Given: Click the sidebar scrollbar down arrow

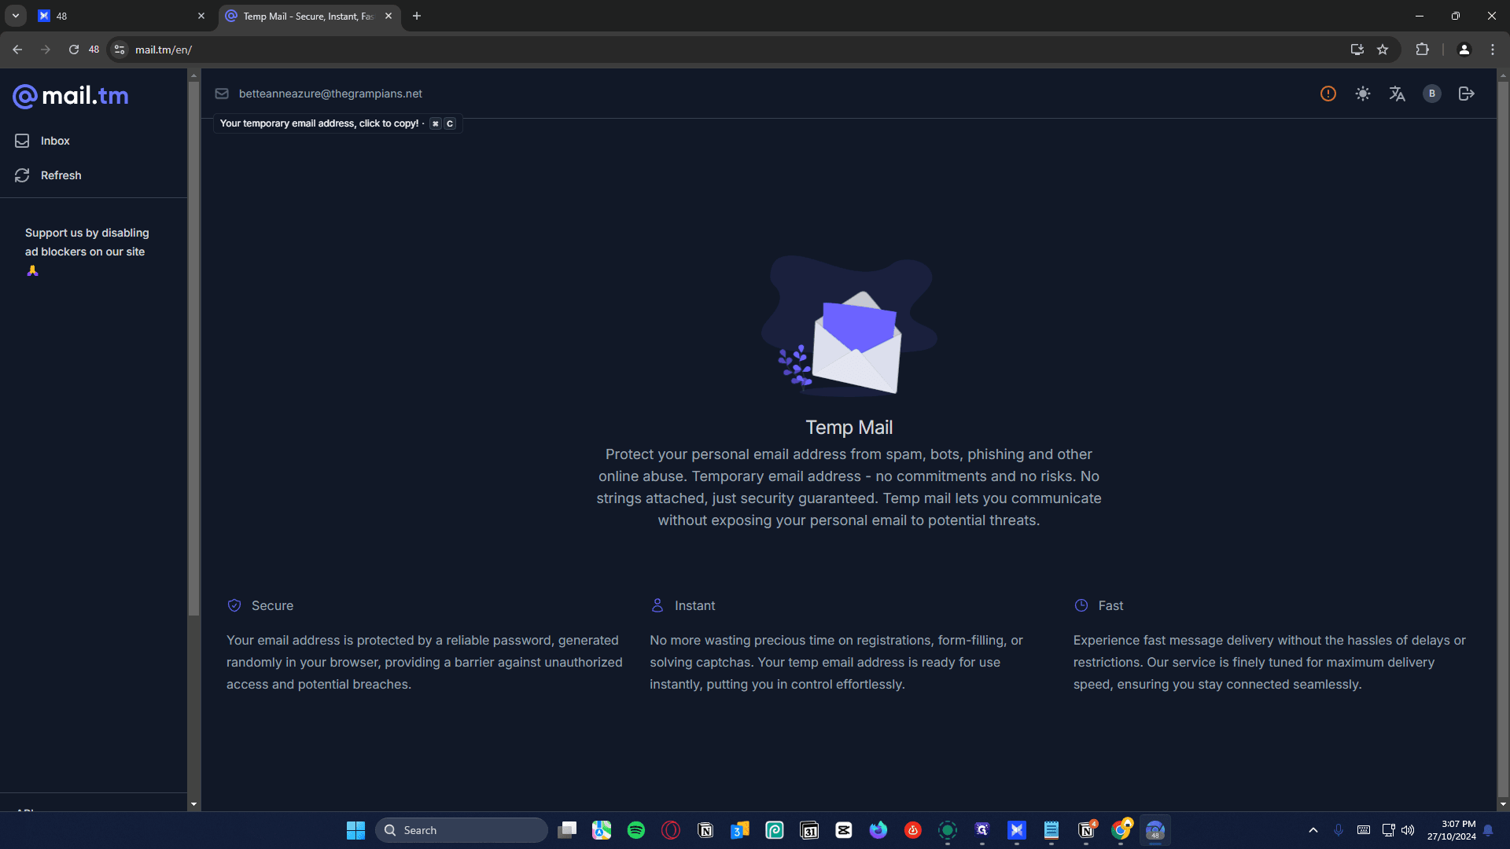Looking at the screenshot, I should [x=193, y=804].
